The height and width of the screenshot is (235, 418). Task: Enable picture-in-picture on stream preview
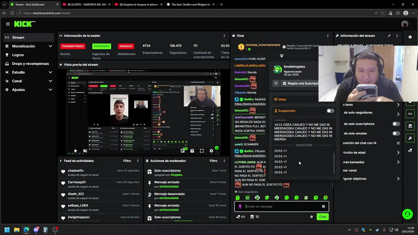[183, 151]
